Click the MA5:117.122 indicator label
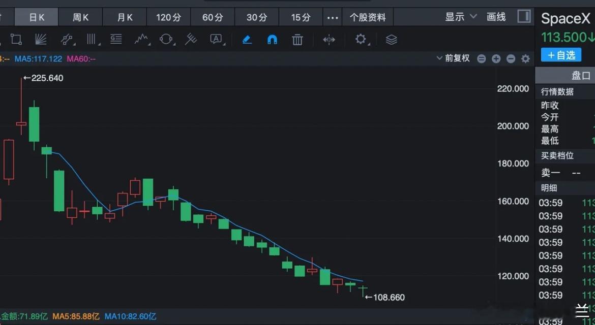The image size is (595, 325). [38, 59]
